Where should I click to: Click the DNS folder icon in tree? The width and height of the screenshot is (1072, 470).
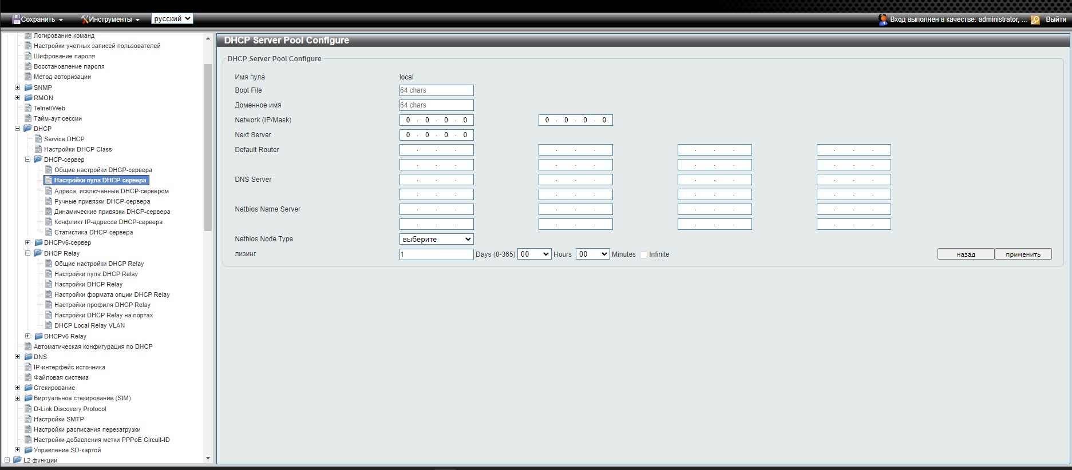pyautogui.click(x=28, y=357)
